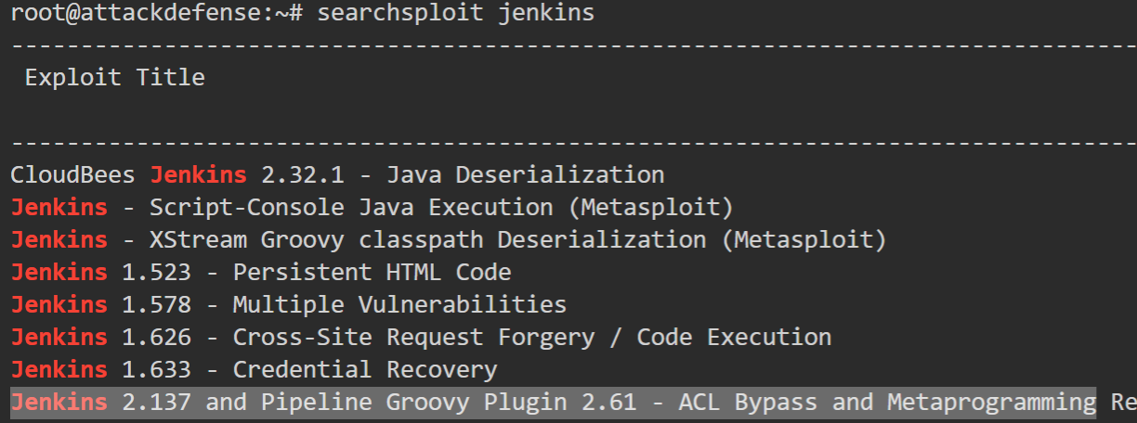This screenshot has height=423, width=1137.
Task: Select the 'Exploit Title' column header
Action: (115, 77)
